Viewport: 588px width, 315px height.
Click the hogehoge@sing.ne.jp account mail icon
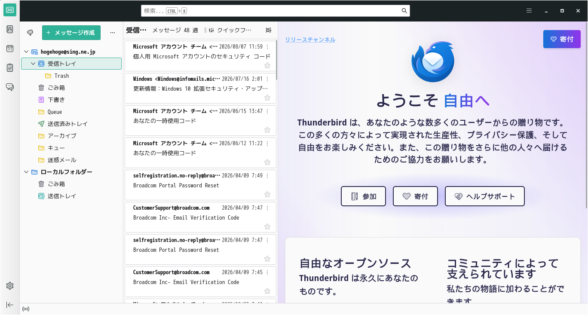pos(34,52)
